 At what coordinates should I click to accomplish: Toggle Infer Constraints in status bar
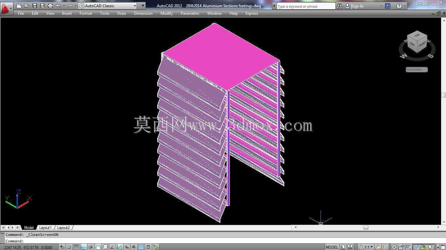pos(62,247)
